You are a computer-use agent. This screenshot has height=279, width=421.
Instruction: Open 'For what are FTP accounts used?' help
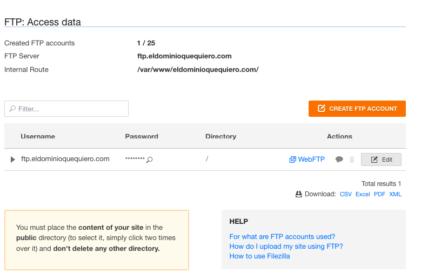[282, 236]
